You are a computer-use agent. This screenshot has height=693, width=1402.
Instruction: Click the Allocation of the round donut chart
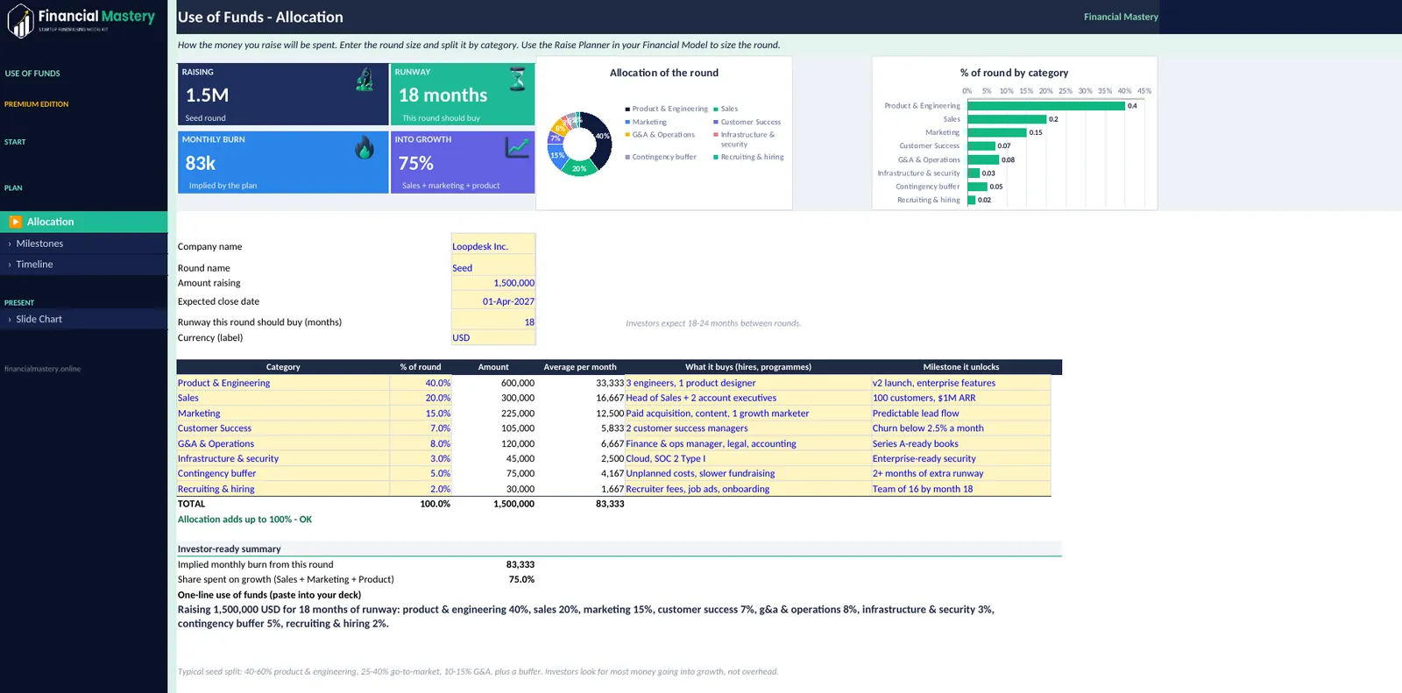tap(579, 144)
